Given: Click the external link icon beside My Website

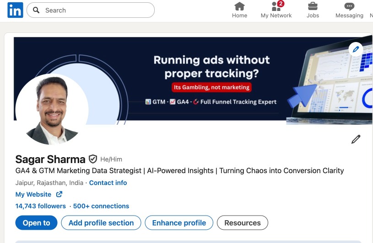Looking at the screenshot, I should (x=59, y=195).
